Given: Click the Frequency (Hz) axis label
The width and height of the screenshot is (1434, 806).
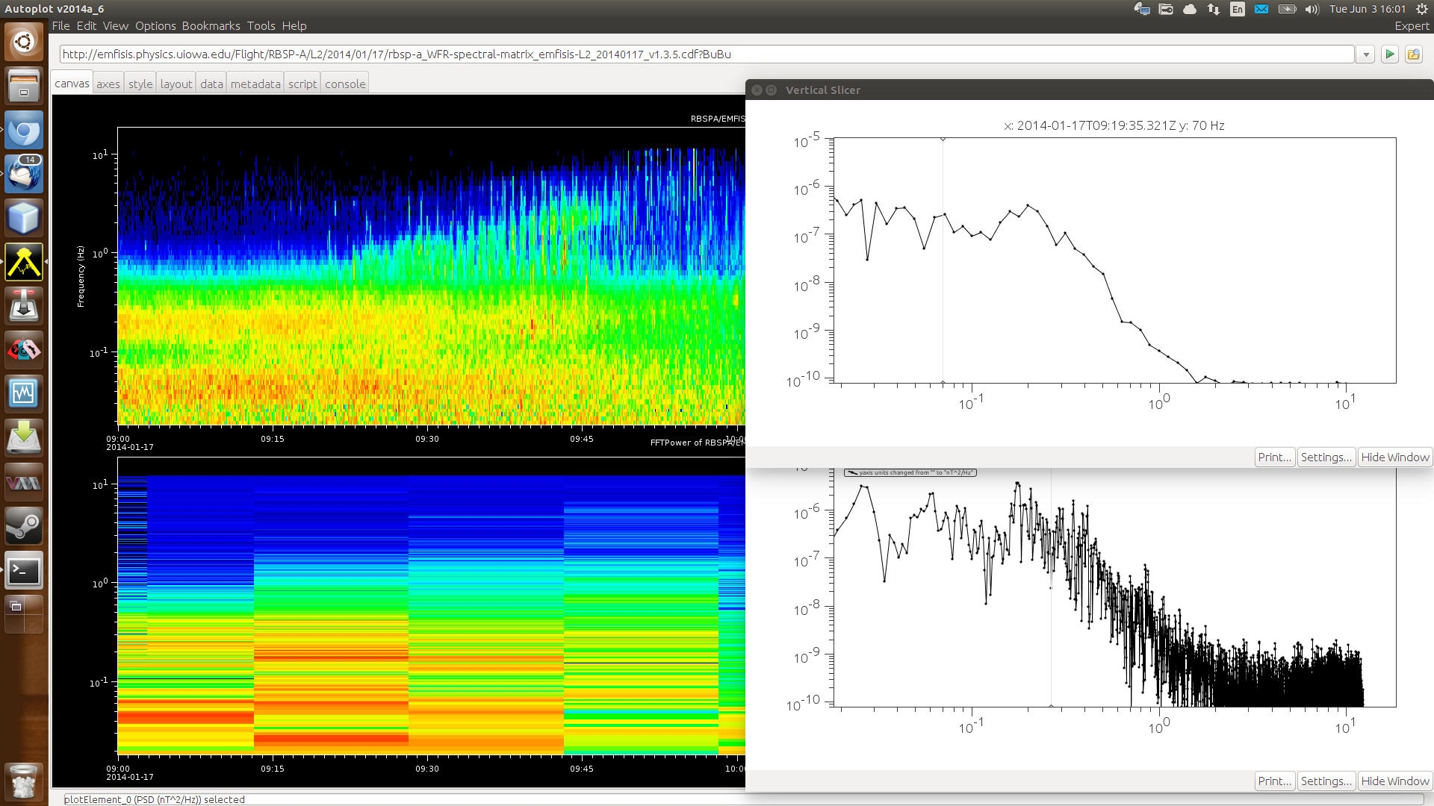Looking at the screenshot, I should [81, 276].
